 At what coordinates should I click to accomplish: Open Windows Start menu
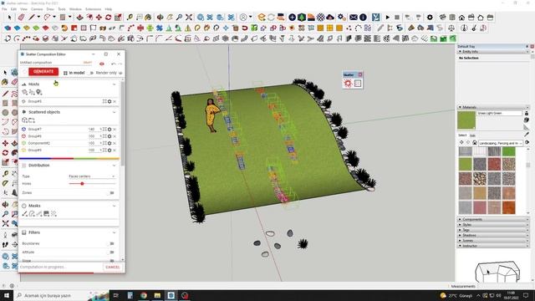[x=7, y=295]
